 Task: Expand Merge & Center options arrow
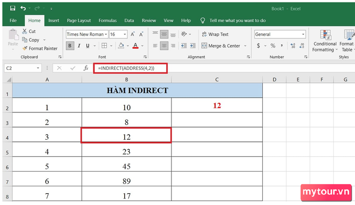coord(245,46)
